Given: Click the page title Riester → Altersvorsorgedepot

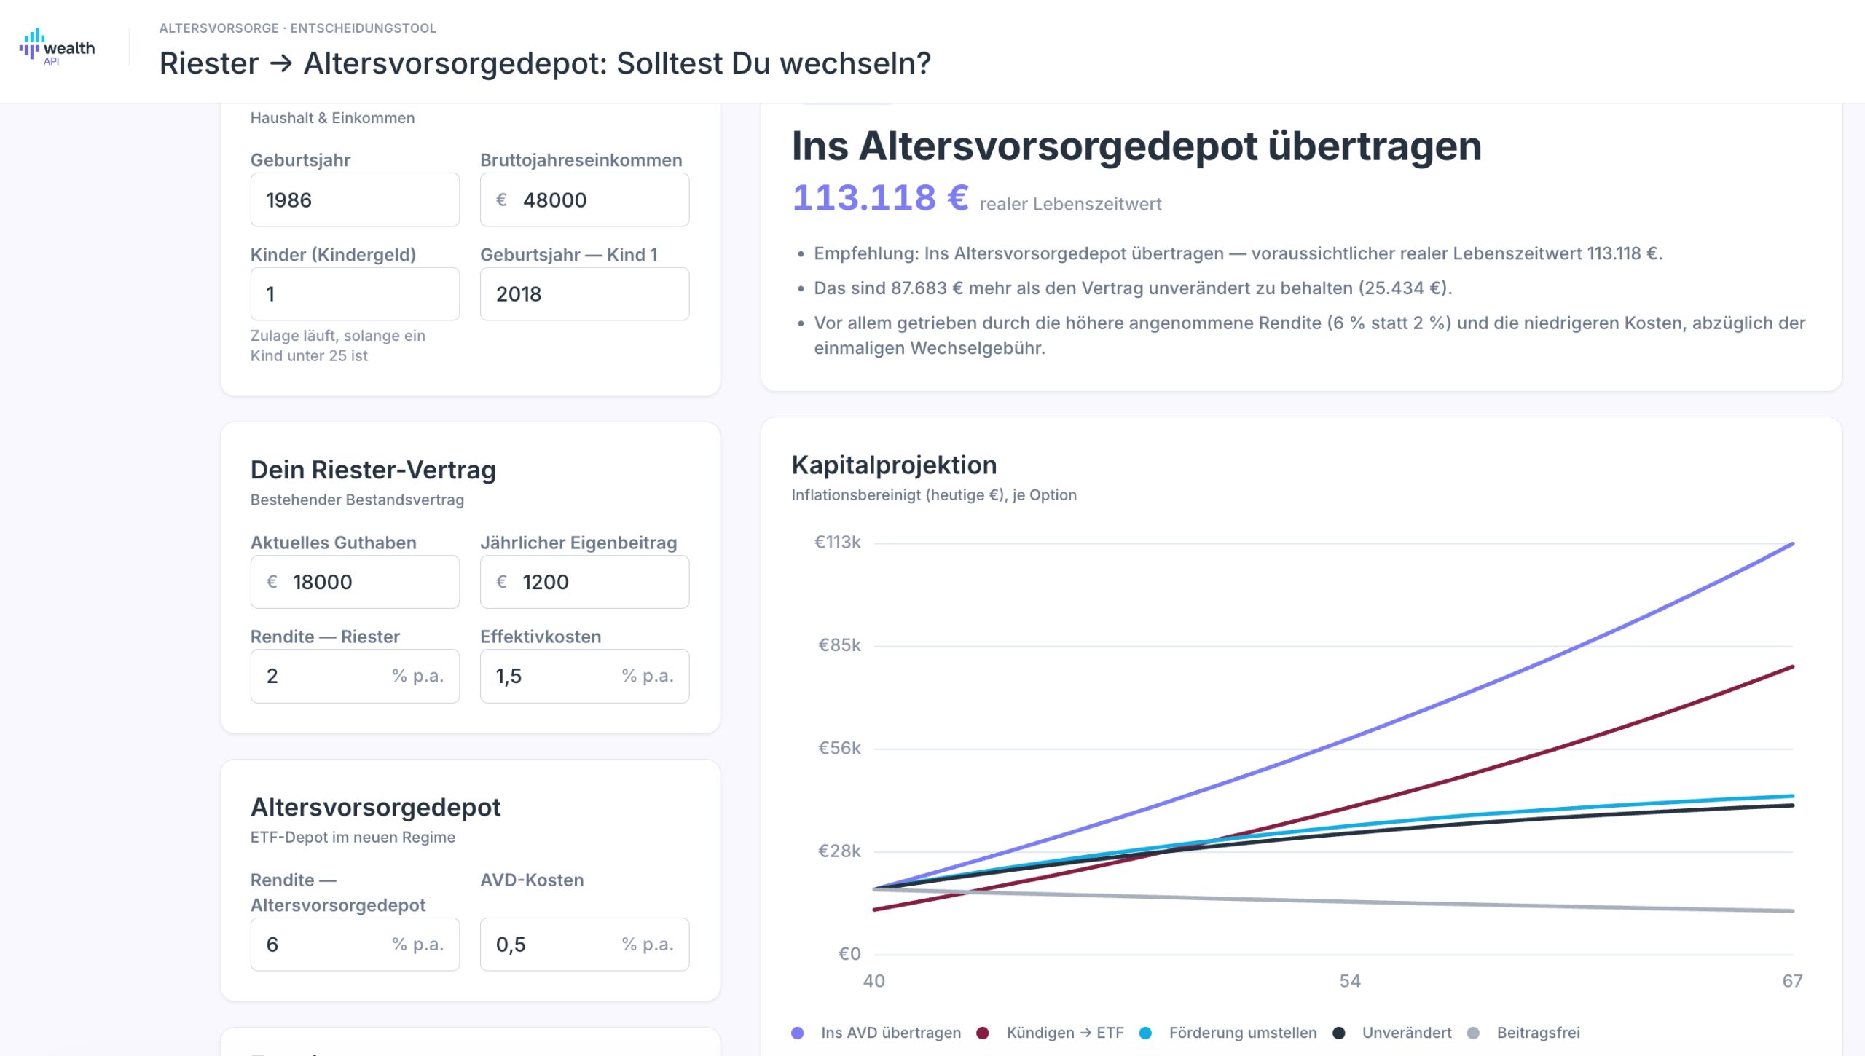Looking at the screenshot, I should click(x=545, y=63).
